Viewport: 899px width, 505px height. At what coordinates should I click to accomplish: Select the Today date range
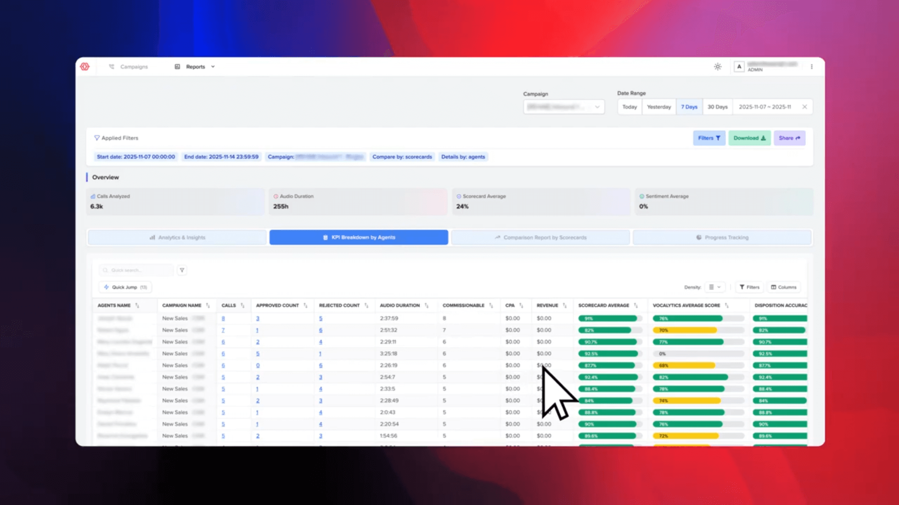click(x=629, y=107)
